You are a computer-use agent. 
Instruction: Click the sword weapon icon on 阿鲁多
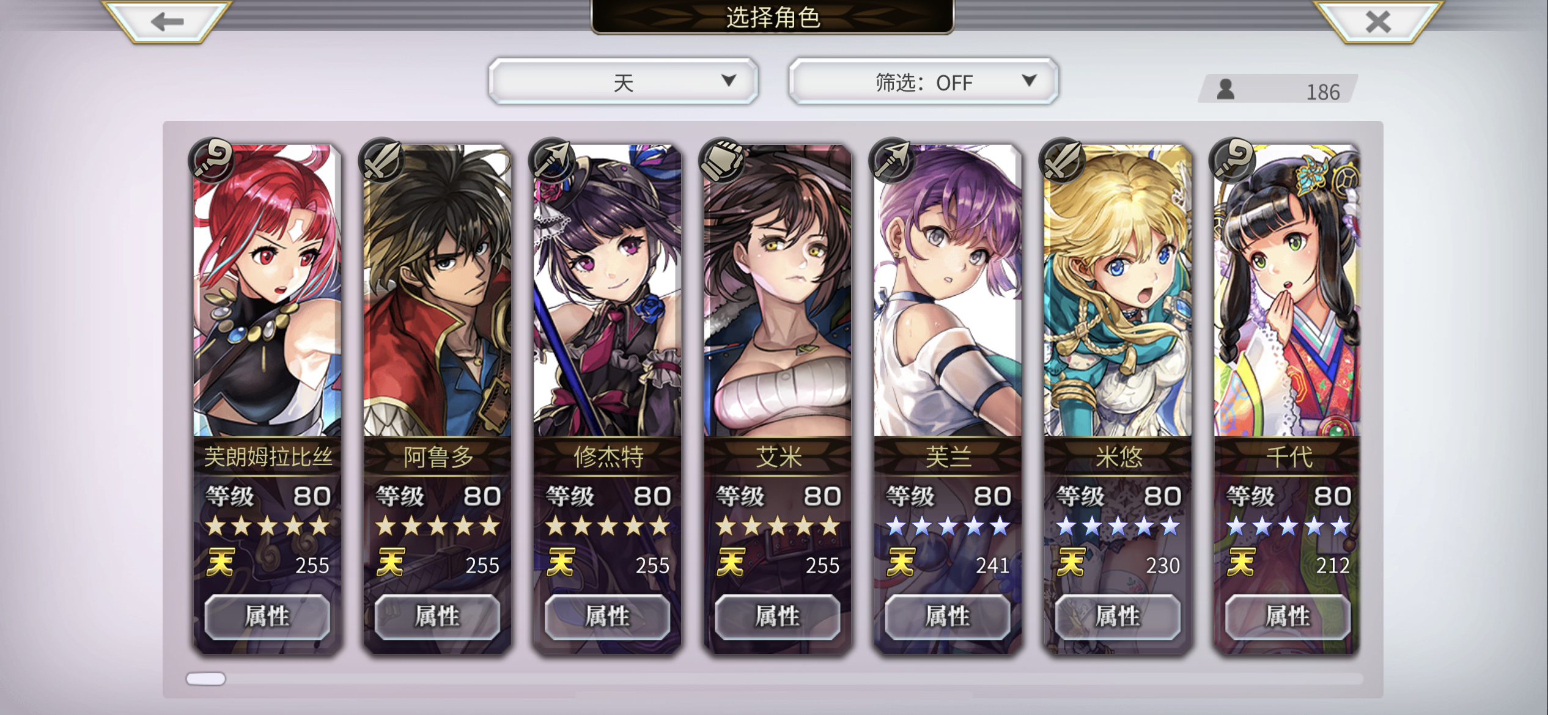tap(381, 160)
